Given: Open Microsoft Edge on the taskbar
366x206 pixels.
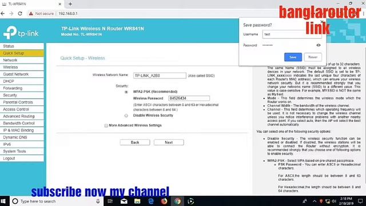Looking at the screenshot, I should [x=151, y=201].
